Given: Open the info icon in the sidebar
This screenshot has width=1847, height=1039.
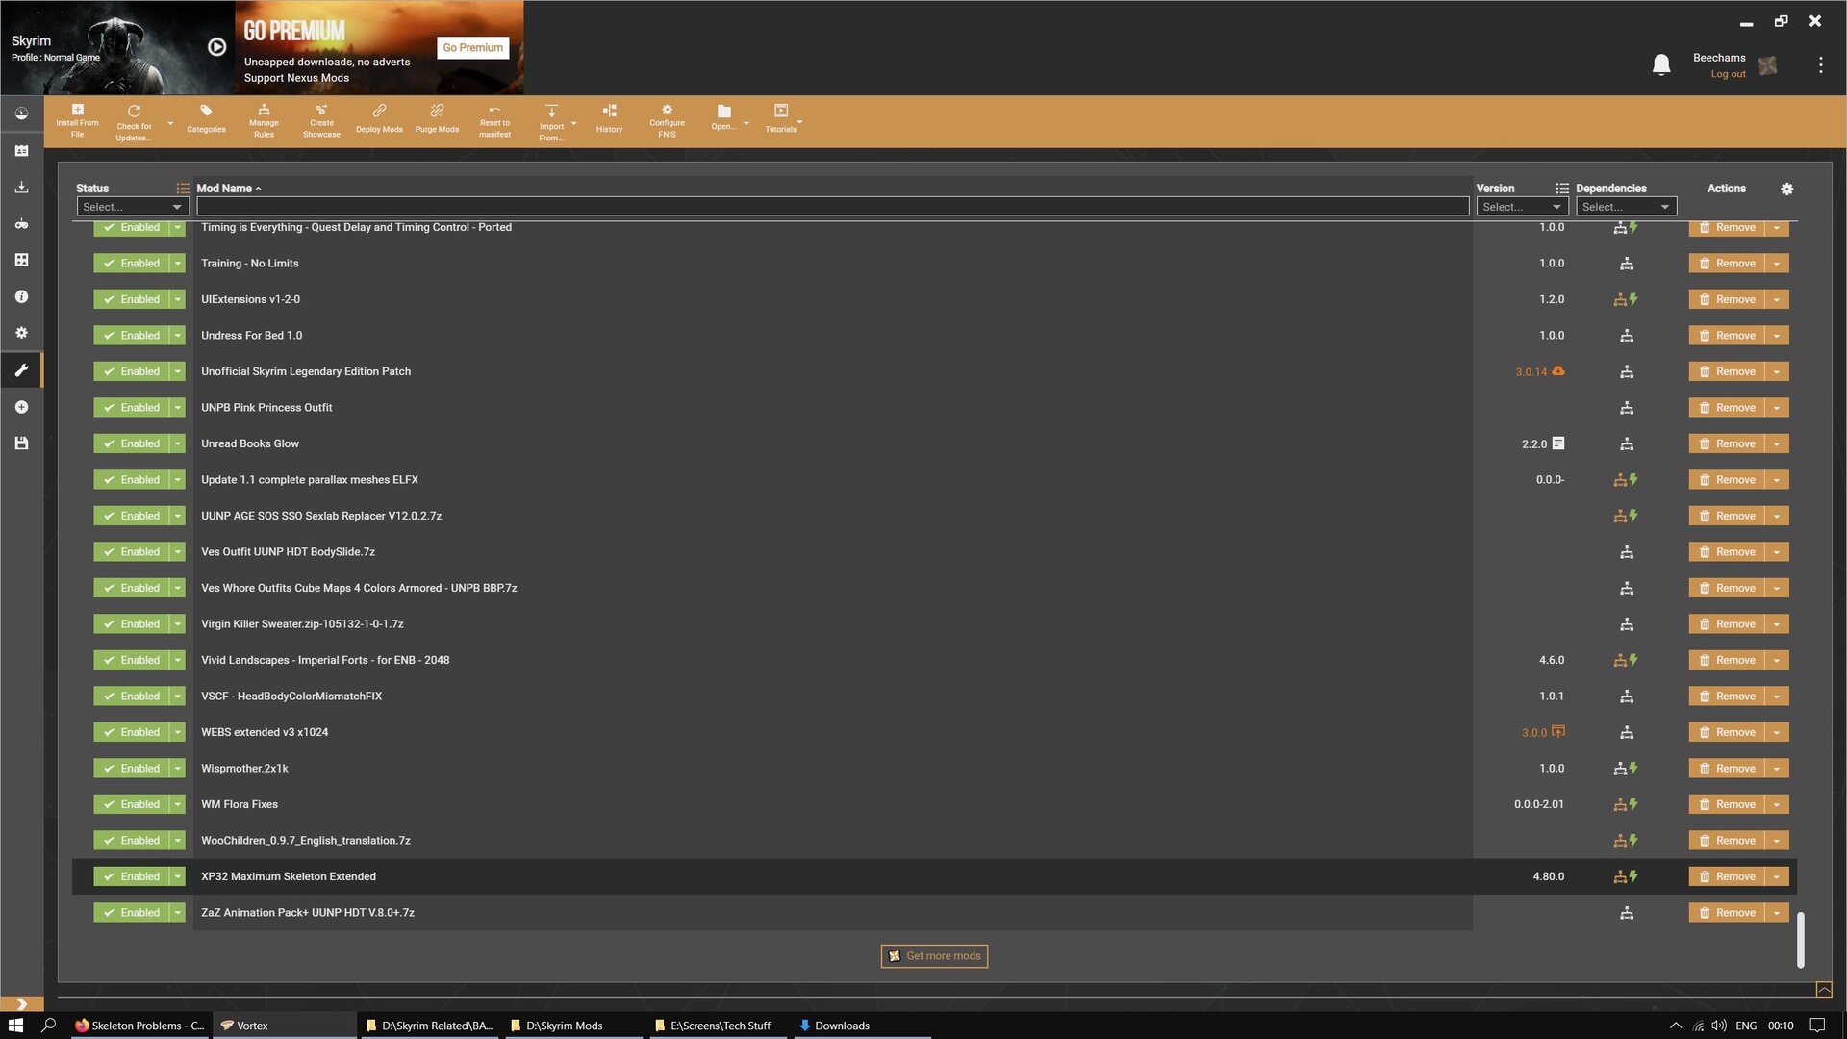Looking at the screenshot, I should coord(21,297).
